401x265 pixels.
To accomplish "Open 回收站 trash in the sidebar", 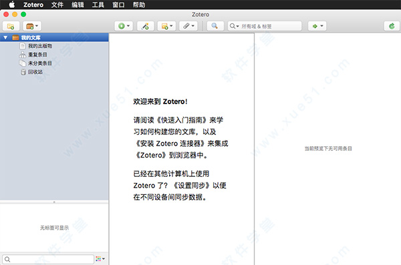I will (35, 72).
